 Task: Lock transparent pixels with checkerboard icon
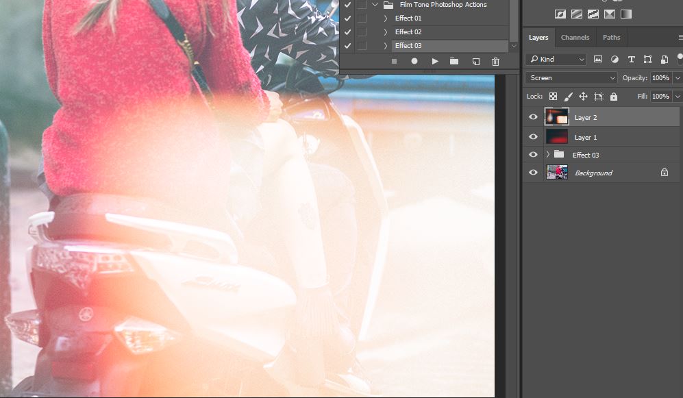tap(553, 97)
